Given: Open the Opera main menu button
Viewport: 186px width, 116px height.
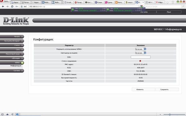Looking at the screenshot, I should (5, 1).
